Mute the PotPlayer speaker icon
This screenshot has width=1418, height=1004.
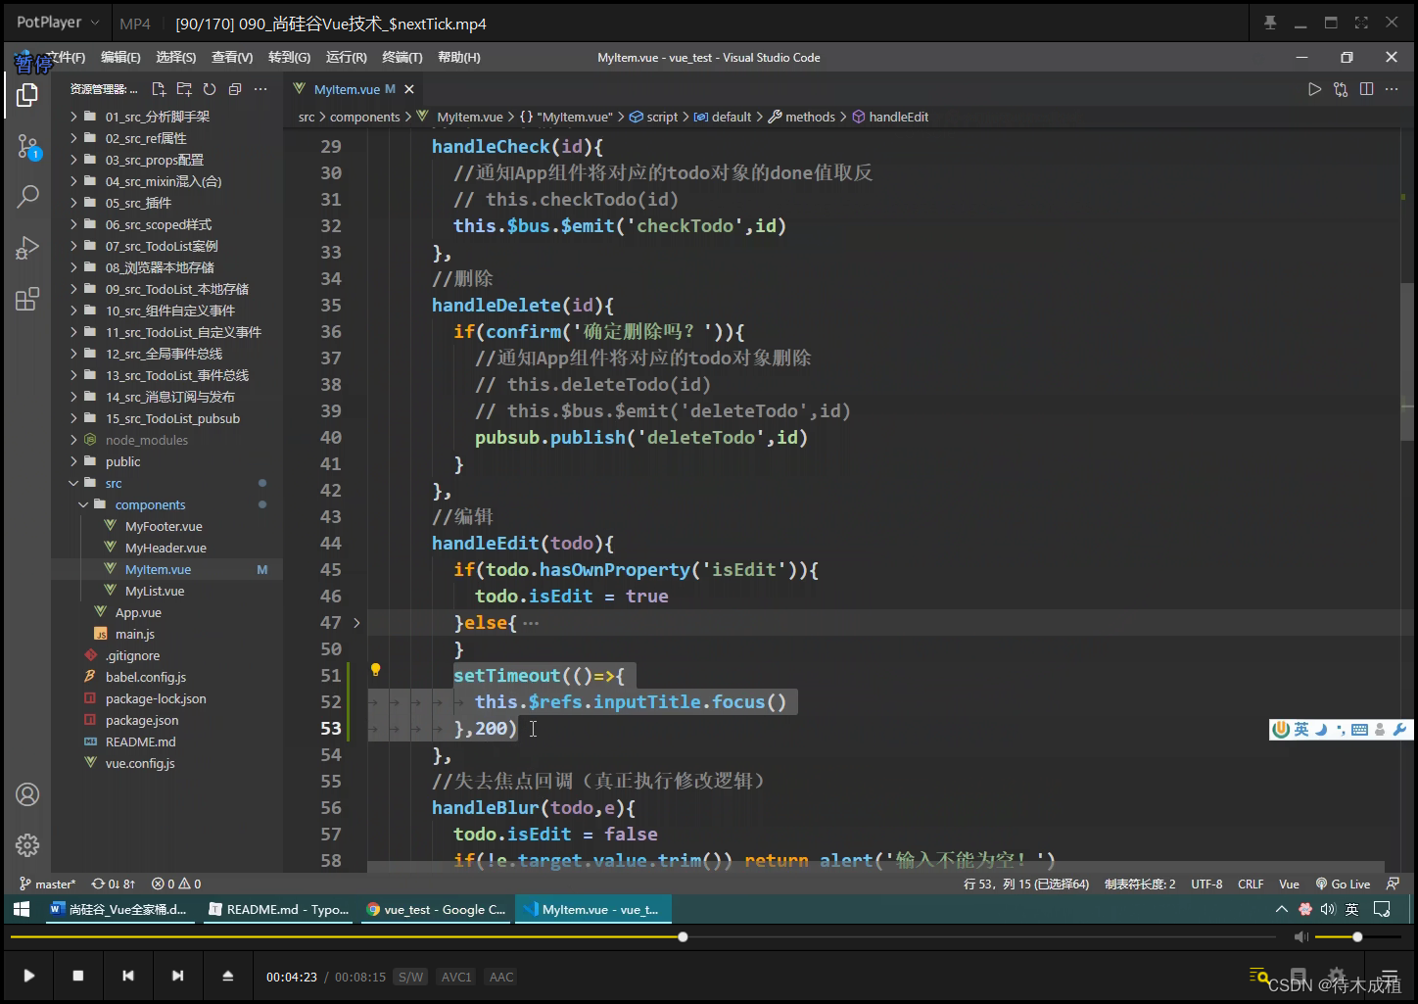(1301, 937)
